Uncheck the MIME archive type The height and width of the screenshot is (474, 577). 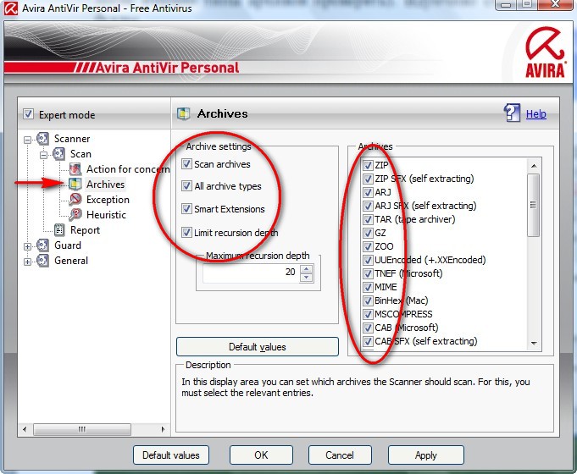pyautogui.click(x=368, y=287)
